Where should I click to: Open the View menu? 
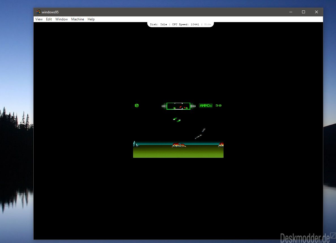(x=39, y=19)
